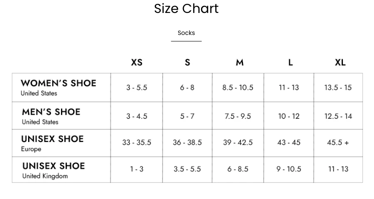
Task: Click women's M cell showing 8.5 - 10.5
Action: pos(238,88)
